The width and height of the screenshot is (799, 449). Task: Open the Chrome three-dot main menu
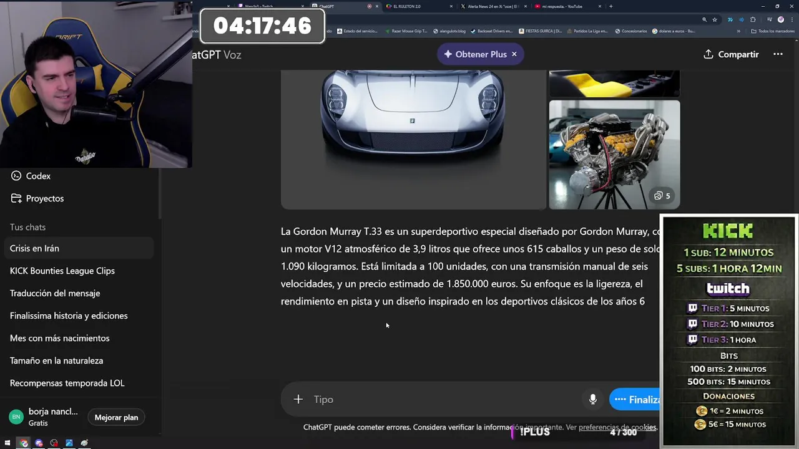(791, 19)
